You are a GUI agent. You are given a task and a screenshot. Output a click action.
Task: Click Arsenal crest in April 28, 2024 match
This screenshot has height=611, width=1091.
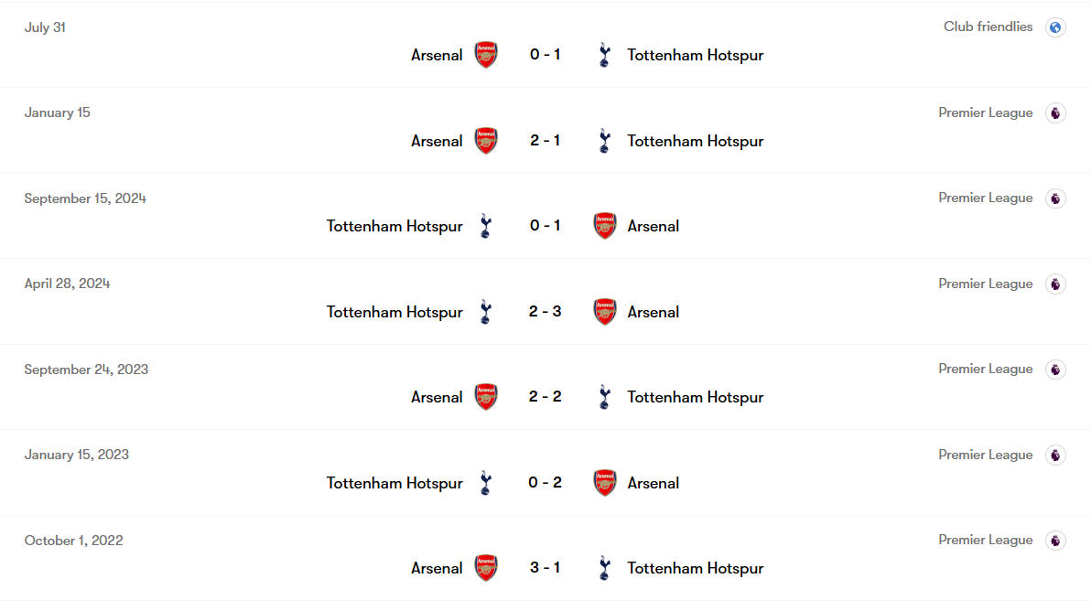coord(605,312)
